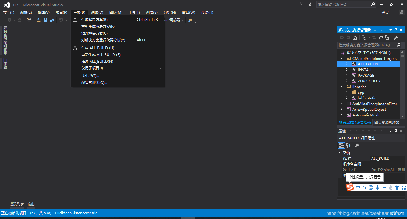Open 仅用于项目(J) submenu

coord(117,68)
